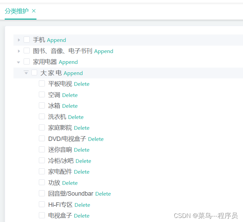
Task: Tick the checkbox beside 平板电视
Action: [x=42, y=83]
